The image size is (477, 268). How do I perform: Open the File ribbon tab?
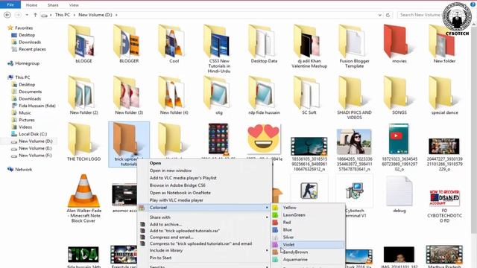pyautogui.click(x=10, y=5)
